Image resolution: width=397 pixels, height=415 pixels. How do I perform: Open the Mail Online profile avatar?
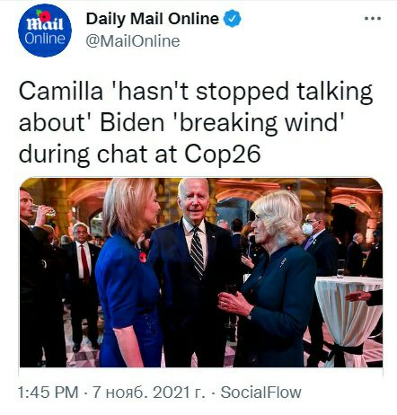point(45,30)
